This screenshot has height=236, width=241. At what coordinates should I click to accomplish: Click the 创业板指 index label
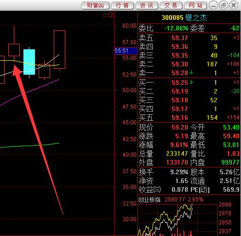pos(149,200)
